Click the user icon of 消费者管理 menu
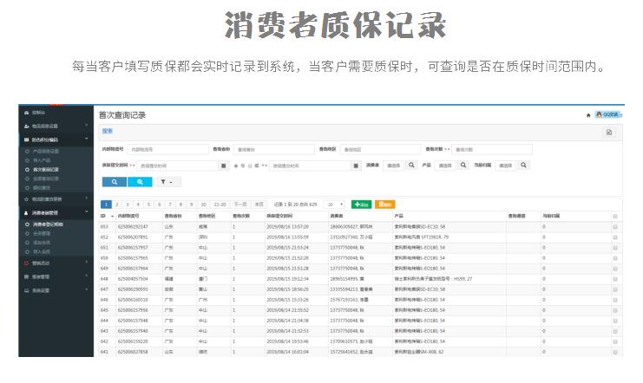This screenshot has height=383, width=643. 27,213
